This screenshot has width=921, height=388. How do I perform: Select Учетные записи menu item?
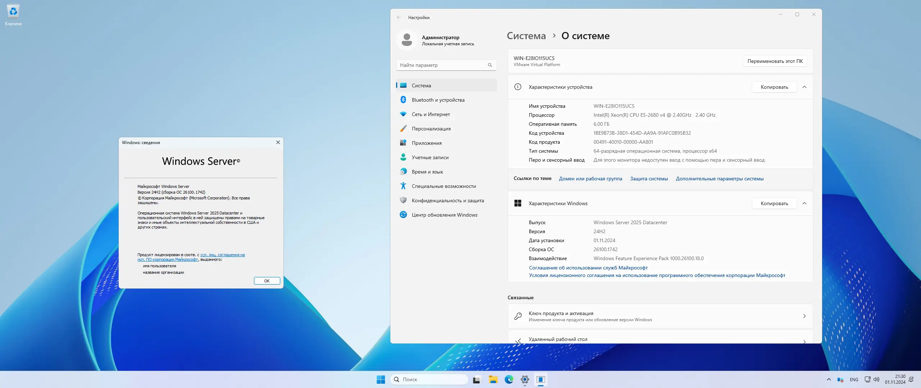point(430,157)
